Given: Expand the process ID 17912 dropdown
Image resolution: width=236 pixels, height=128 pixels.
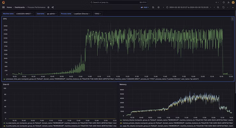Looking at the screenshot, I should [x=98, y=14].
